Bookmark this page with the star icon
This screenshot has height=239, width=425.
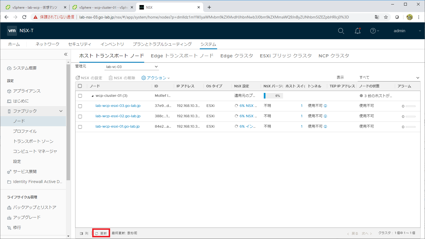point(386,17)
